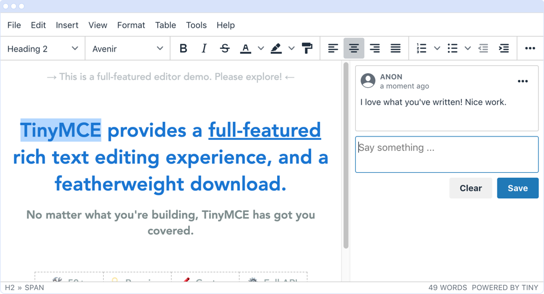Click the ANON user avatar
Image resolution: width=544 pixels, height=294 pixels.
pos(368,81)
